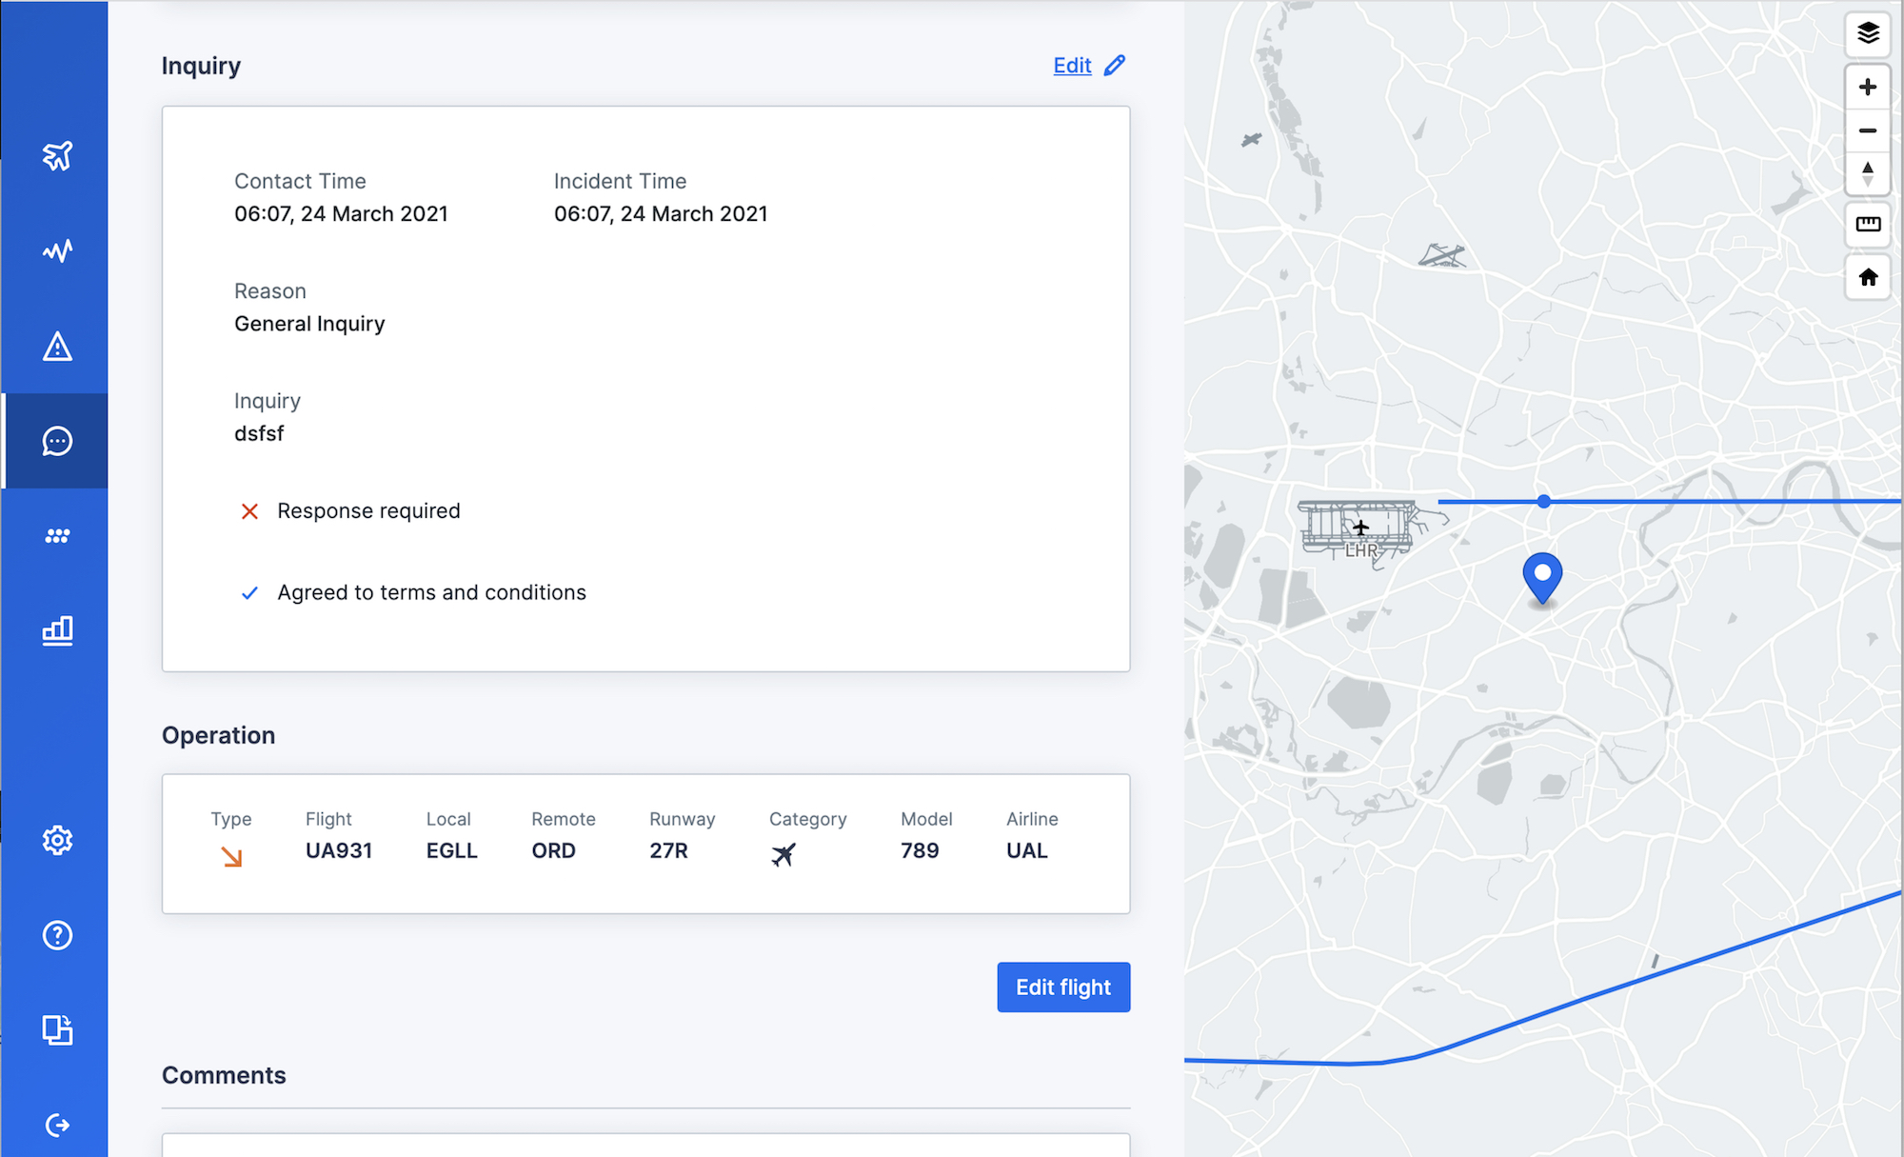Image resolution: width=1904 pixels, height=1157 pixels.
Task: Open the reports bar chart section
Action: pos(57,630)
